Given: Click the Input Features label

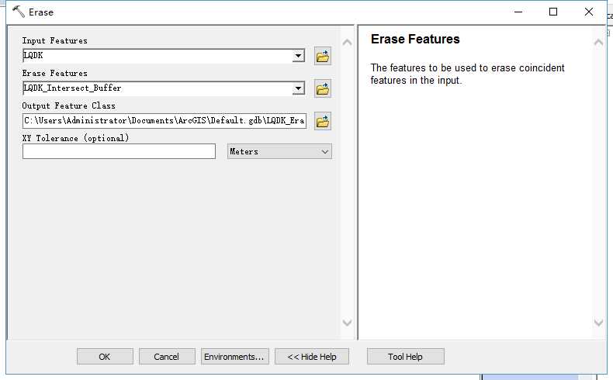Looking at the screenshot, I should tap(55, 40).
